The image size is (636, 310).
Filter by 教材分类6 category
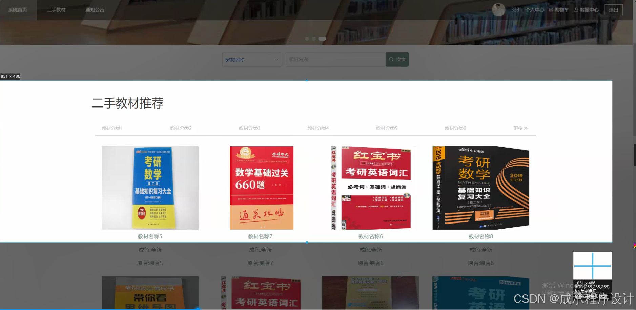coord(455,128)
